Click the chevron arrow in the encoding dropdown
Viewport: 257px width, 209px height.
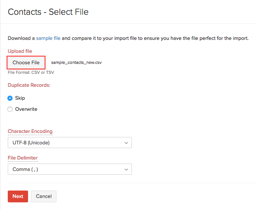tap(126, 143)
